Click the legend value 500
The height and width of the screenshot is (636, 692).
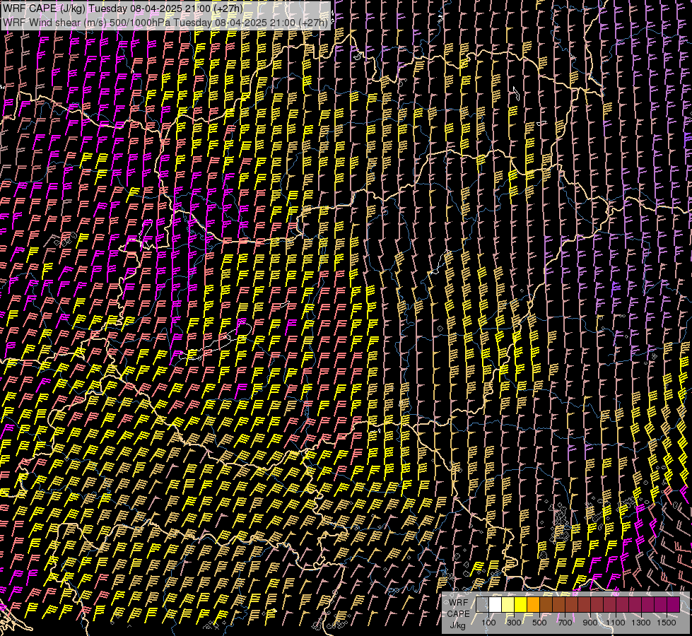[x=539, y=623]
